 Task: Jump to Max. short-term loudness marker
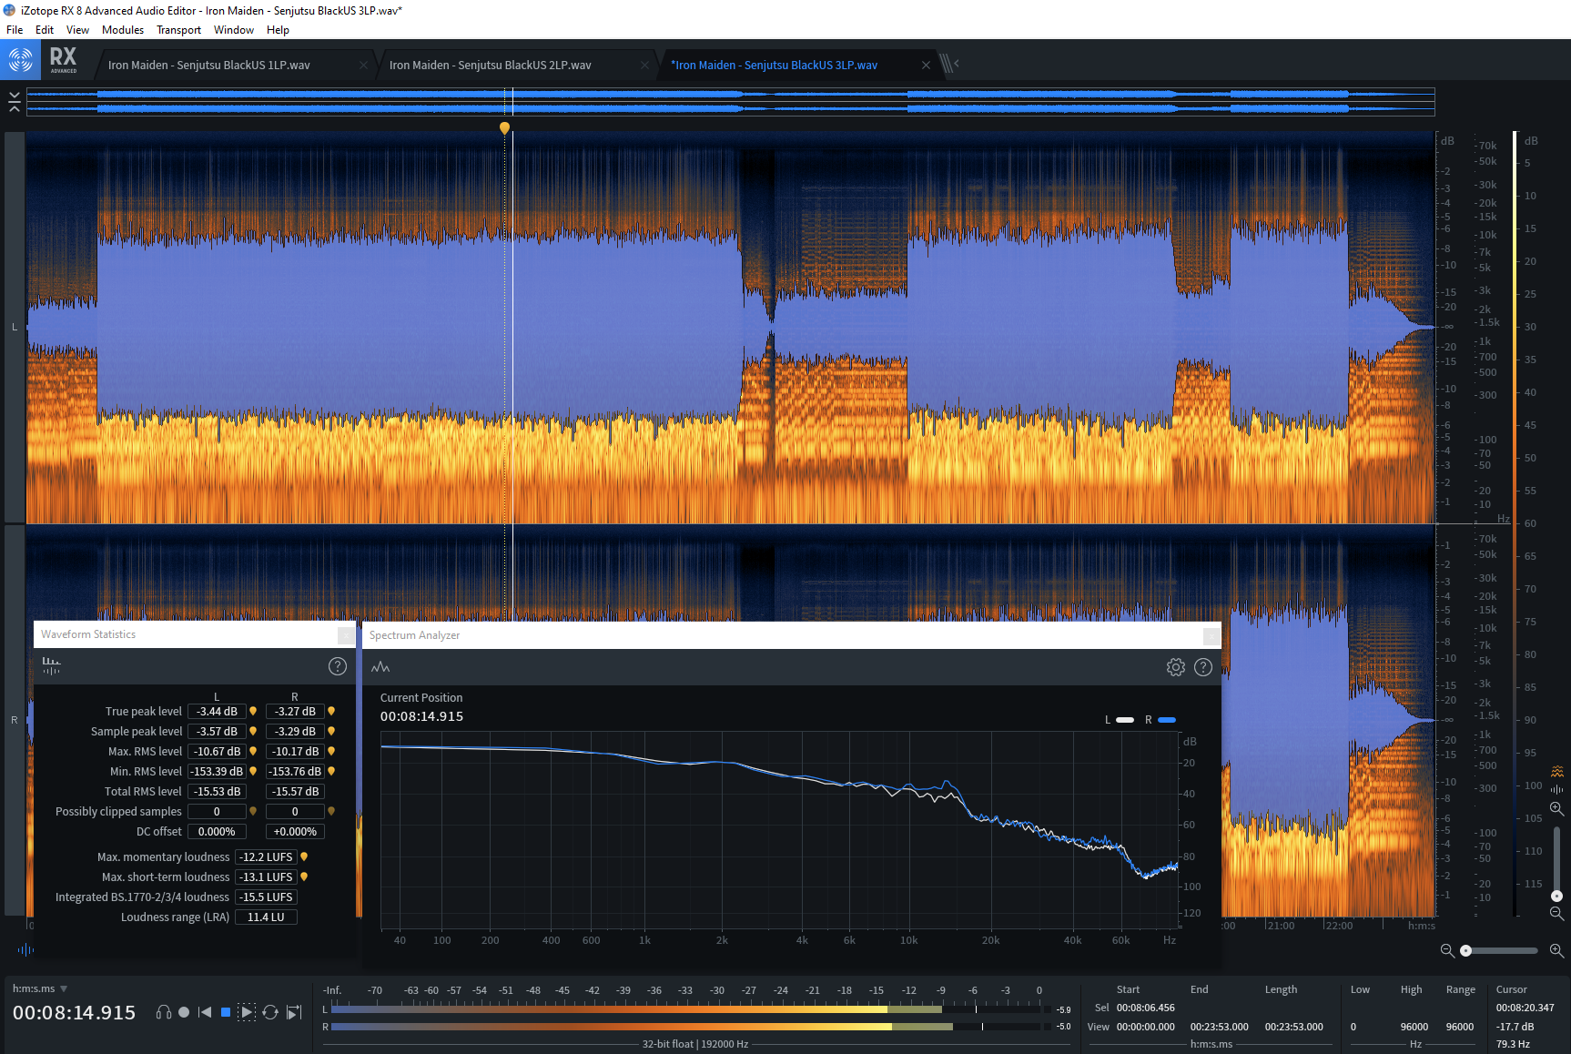point(304,877)
